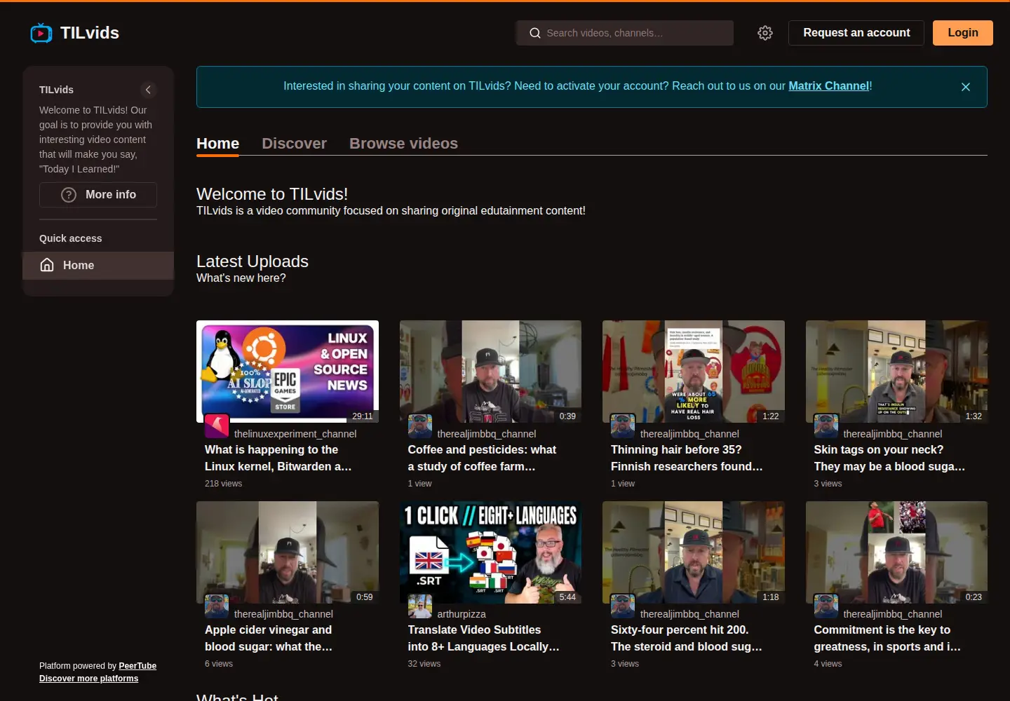Open the 'Thinning hair before 35?' title
The height and width of the screenshot is (701, 1010).
click(x=687, y=458)
